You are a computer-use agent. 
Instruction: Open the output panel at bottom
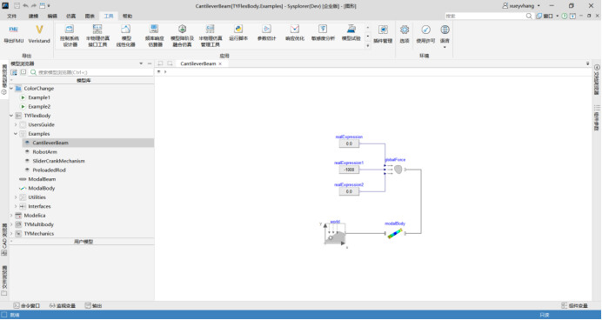(x=94, y=306)
